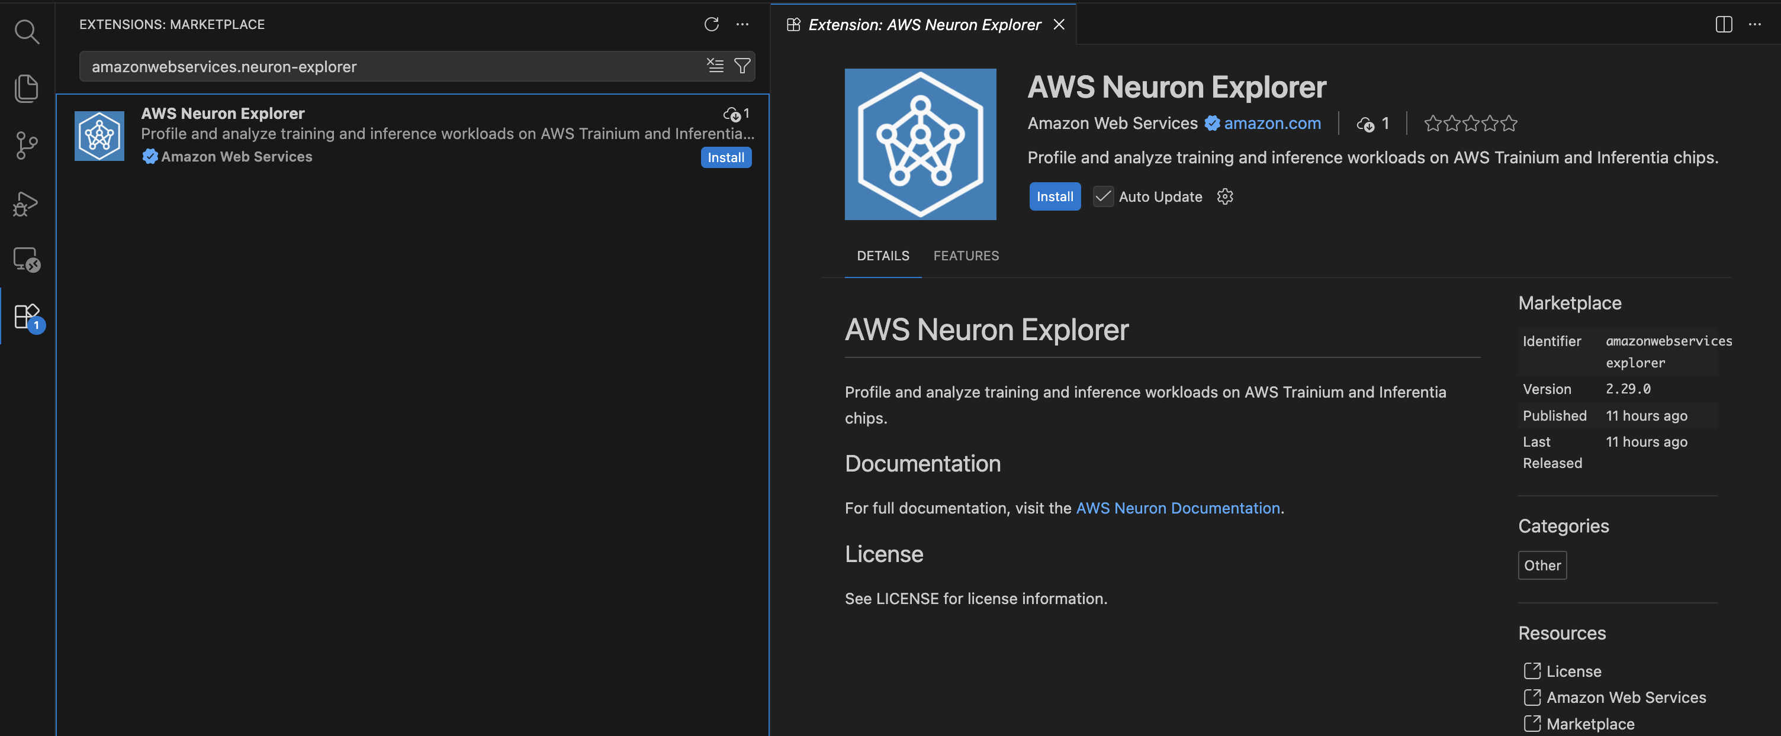Refresh the extensions marketplace list

tap(712, 24)
